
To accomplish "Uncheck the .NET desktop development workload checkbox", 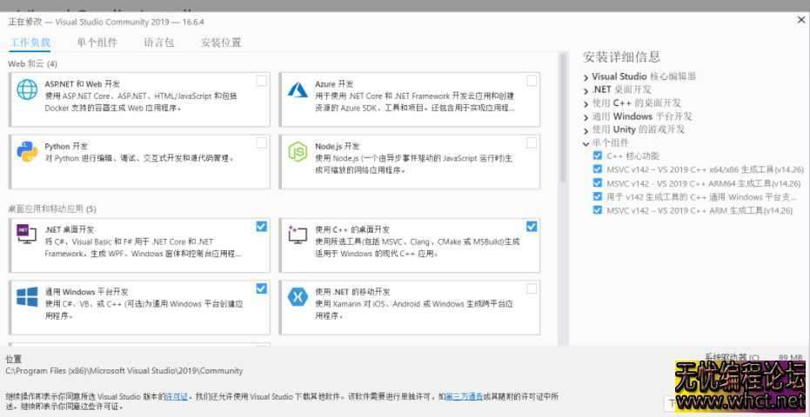I will (x=262, y=226).
